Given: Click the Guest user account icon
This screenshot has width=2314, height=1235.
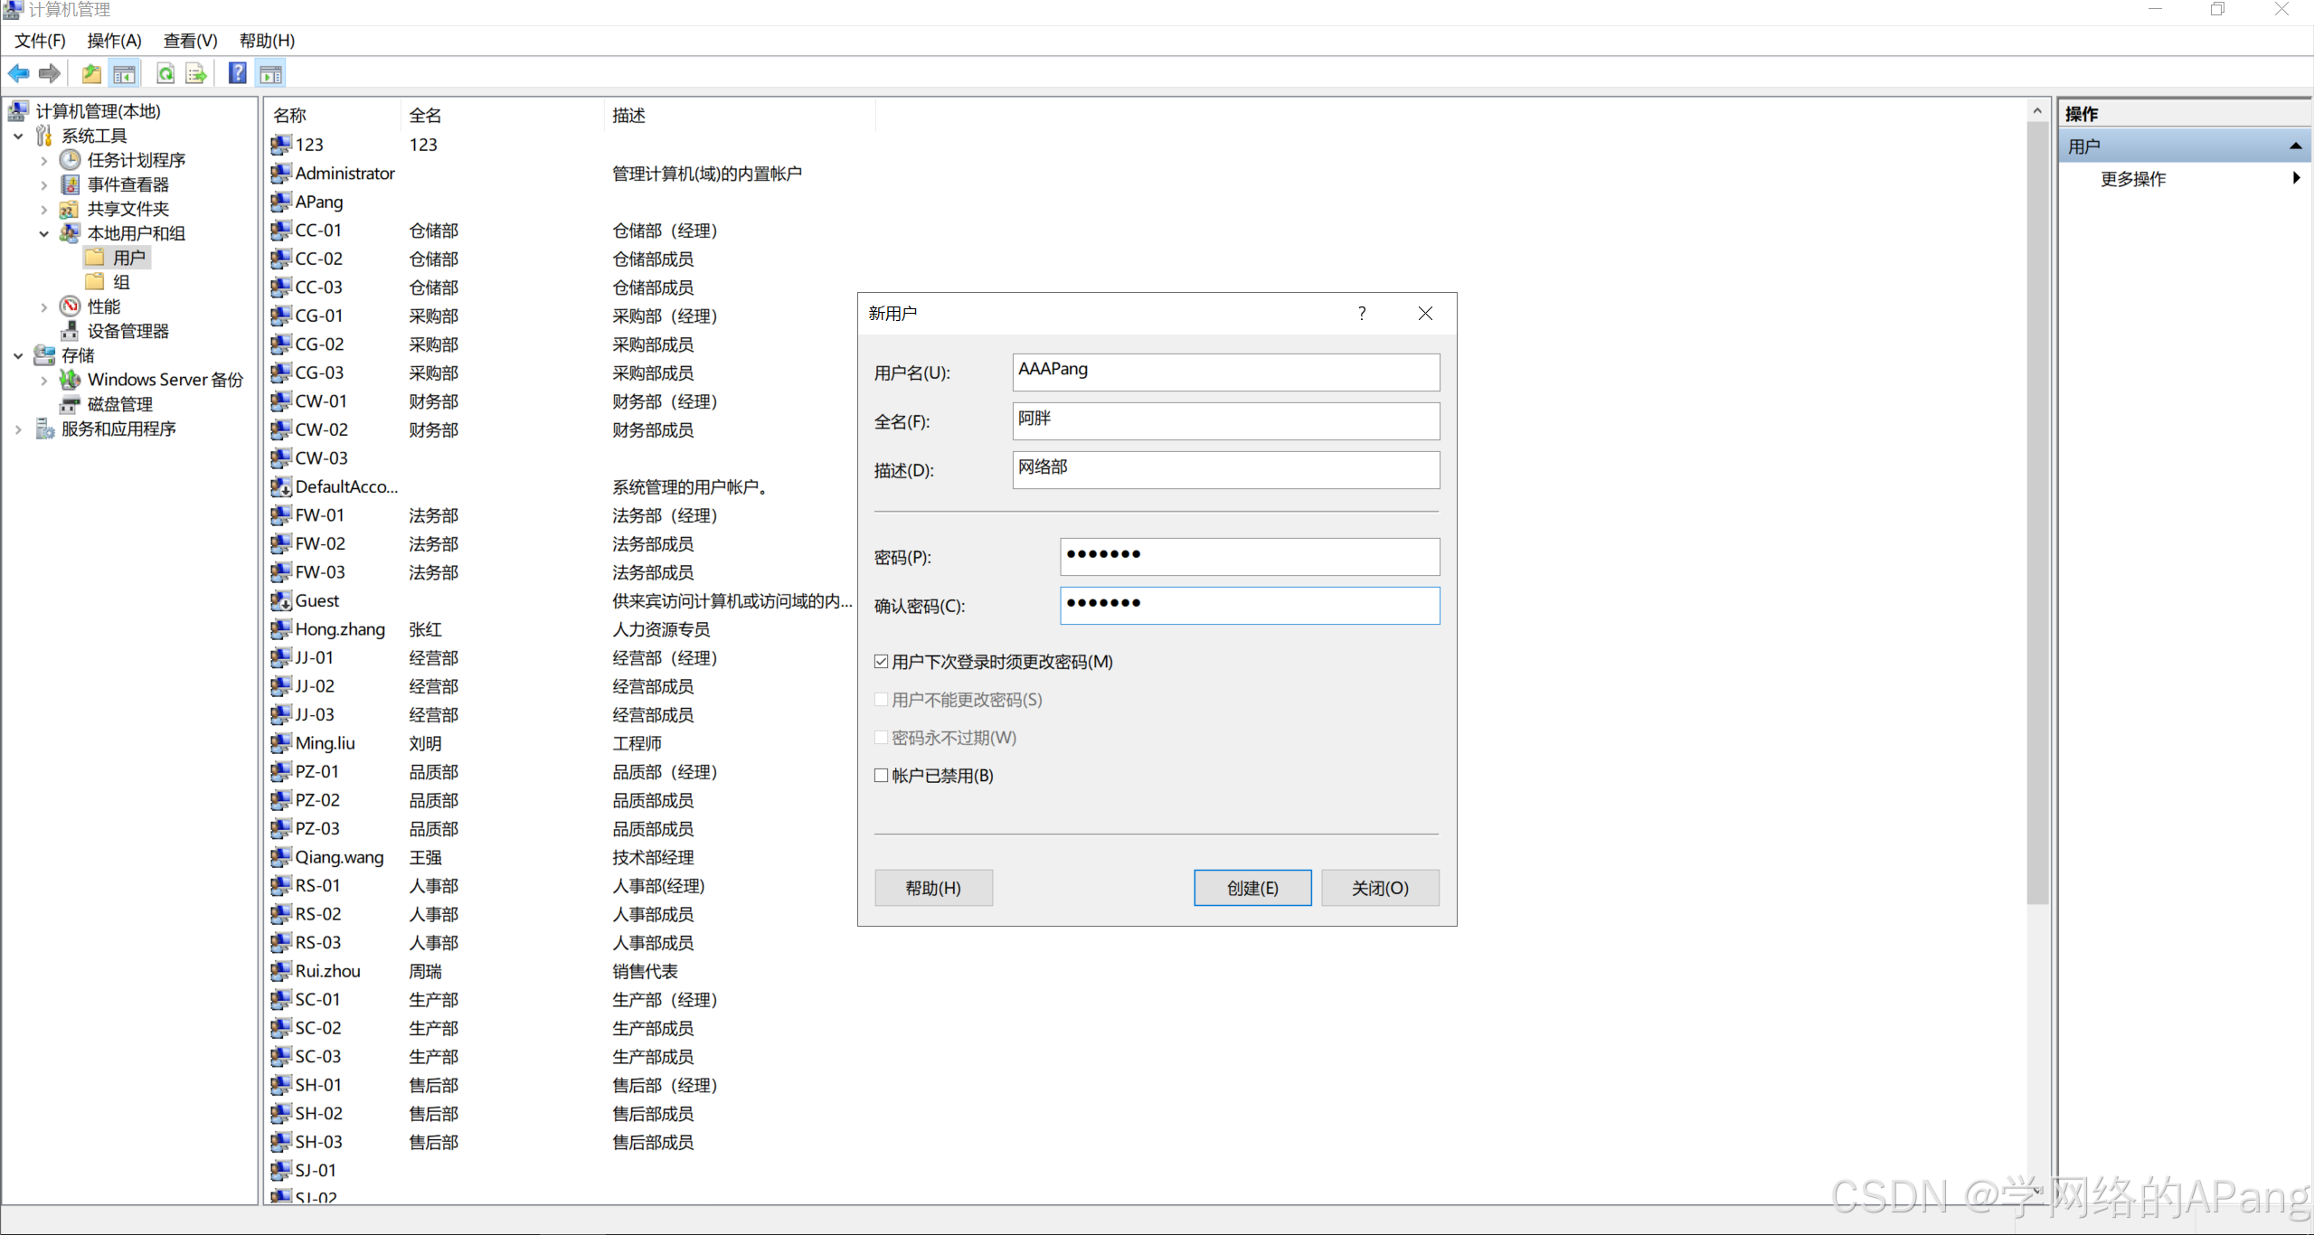Looking at the screenshot, I should (x=281, y=601).
